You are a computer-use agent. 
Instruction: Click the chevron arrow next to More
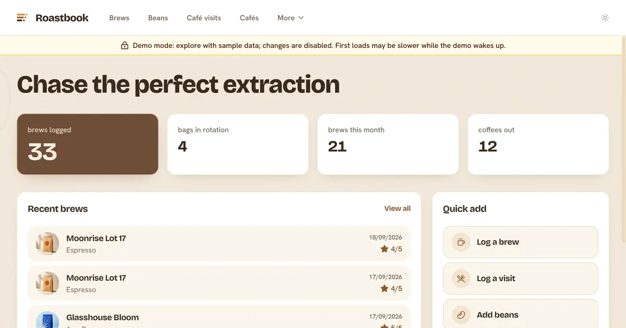coord(301,18)
